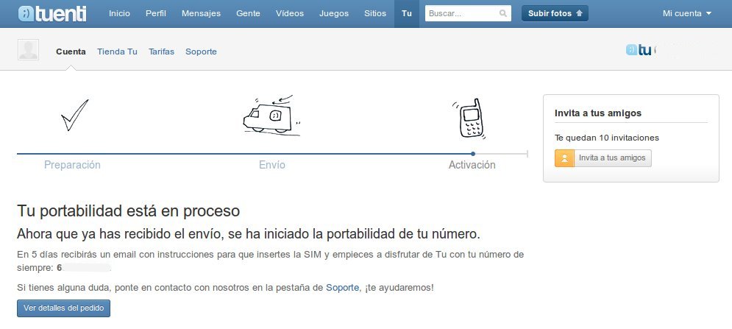Focus the Buscar search field
The width and height of the screenshot is (732, 329).
[468, 13]
